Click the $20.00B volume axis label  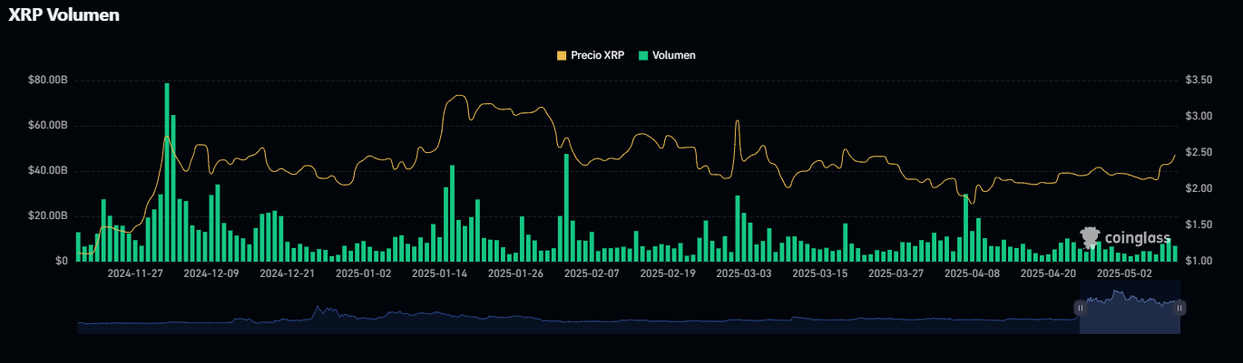[48, 216]
